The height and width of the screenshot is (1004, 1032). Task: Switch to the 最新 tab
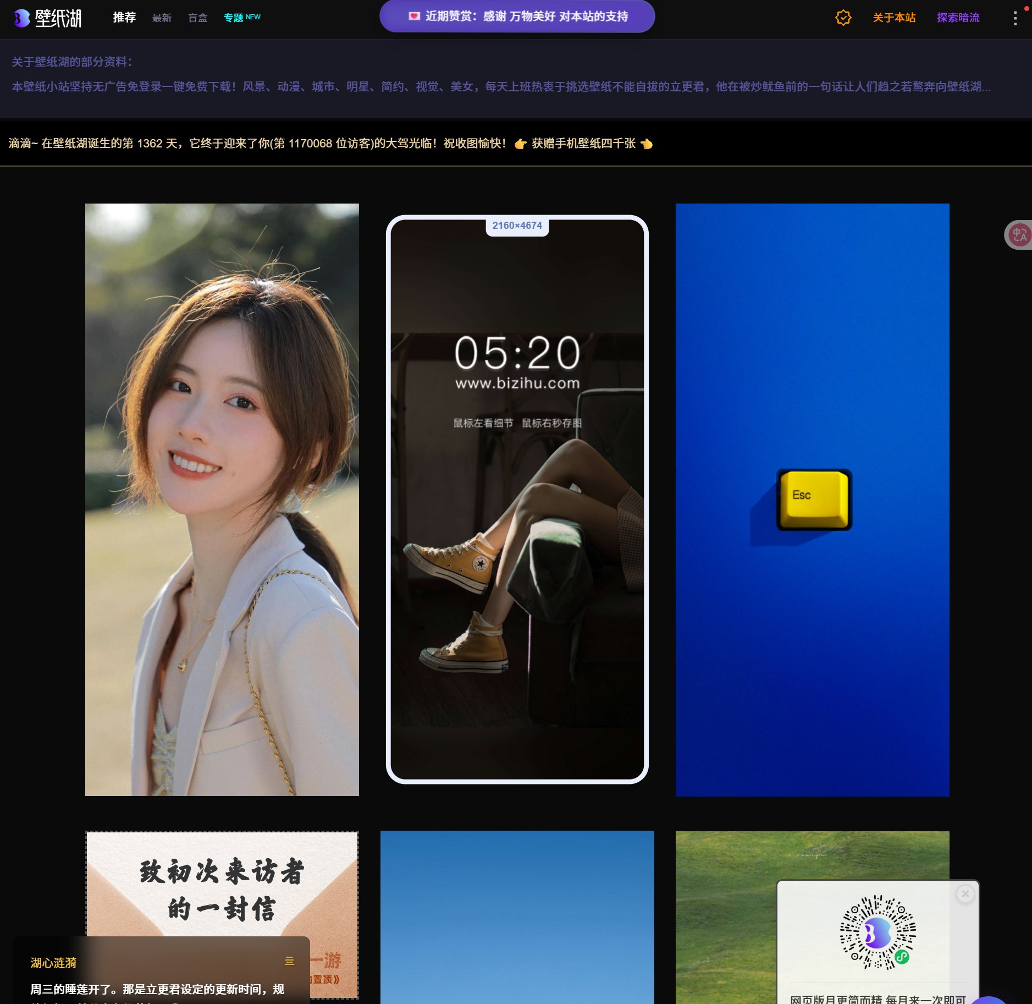point(162,18)
